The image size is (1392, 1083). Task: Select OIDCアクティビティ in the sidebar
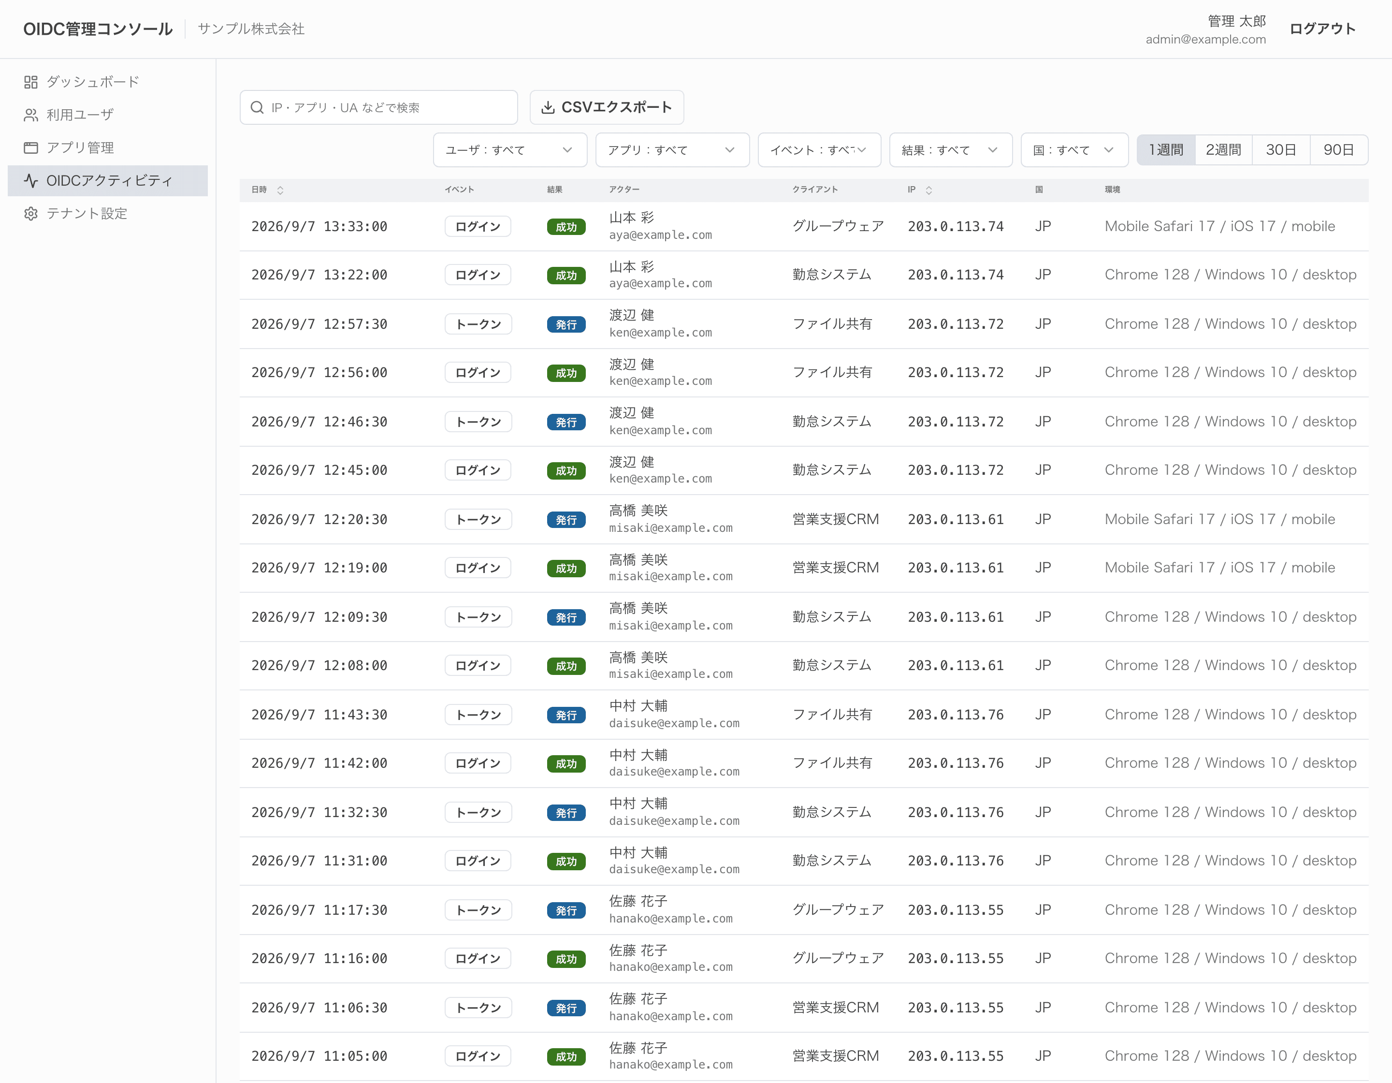pyautogui.click(x=107, y=180)
